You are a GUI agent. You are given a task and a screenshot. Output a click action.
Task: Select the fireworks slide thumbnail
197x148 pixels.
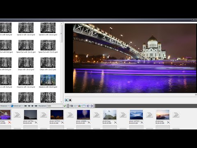(x=83, y=115)
